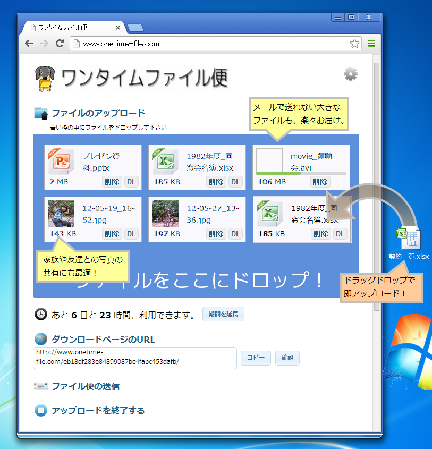Open the settings gear icon
432x449 pixels.
[350, 74]
